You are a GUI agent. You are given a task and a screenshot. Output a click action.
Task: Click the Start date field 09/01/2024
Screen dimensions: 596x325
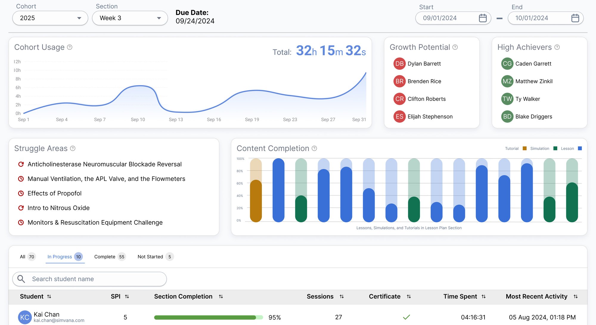coord(453,18)
